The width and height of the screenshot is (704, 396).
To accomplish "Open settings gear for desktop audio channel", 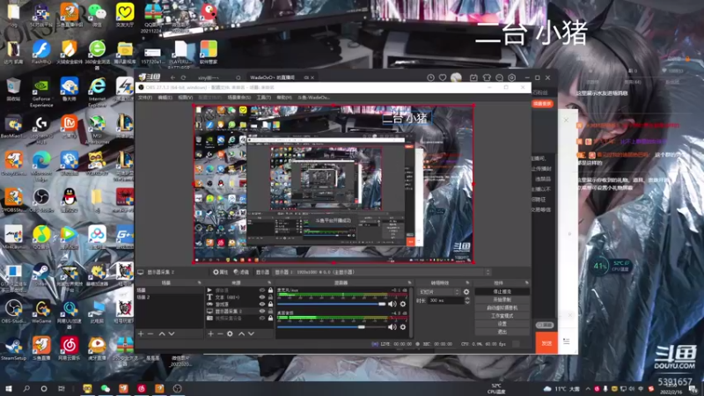I will tap(403, 326).
